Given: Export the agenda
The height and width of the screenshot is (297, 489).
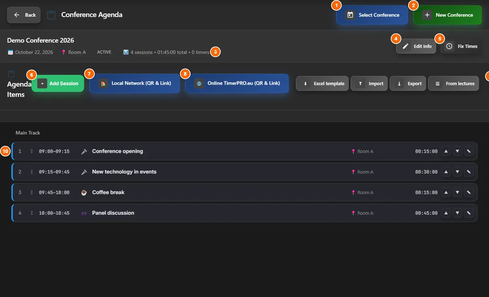Looking at the screenshot, I should pyautogui.click(x=408, y=84).
